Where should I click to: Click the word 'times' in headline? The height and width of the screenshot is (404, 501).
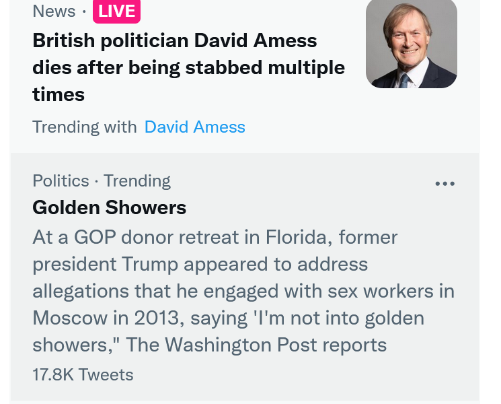tap(59, 94)
